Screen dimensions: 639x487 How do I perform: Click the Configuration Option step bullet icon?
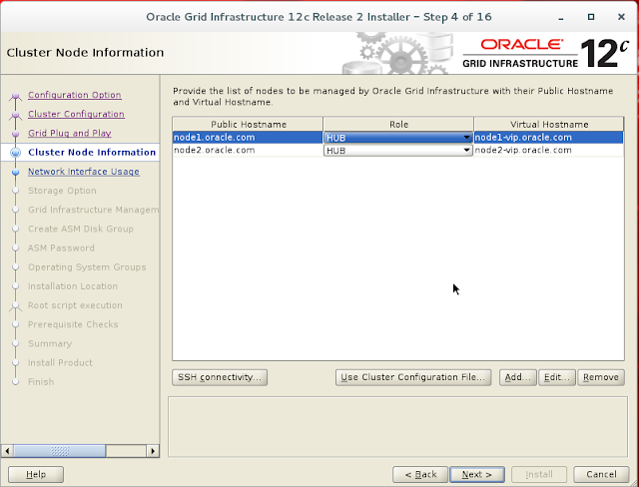(16, 96)
